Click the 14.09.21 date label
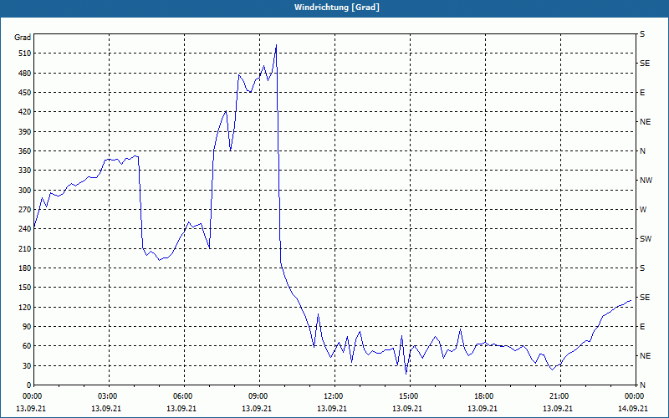The height and width of the screenshot is (418, 669). pos(635,409)
